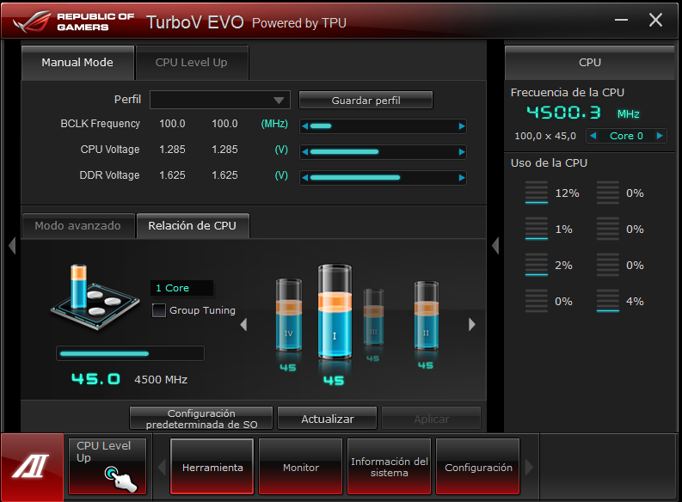682x502 pixels.
Task: Click Guardar perfil button
Action: (x=366, y=100)
